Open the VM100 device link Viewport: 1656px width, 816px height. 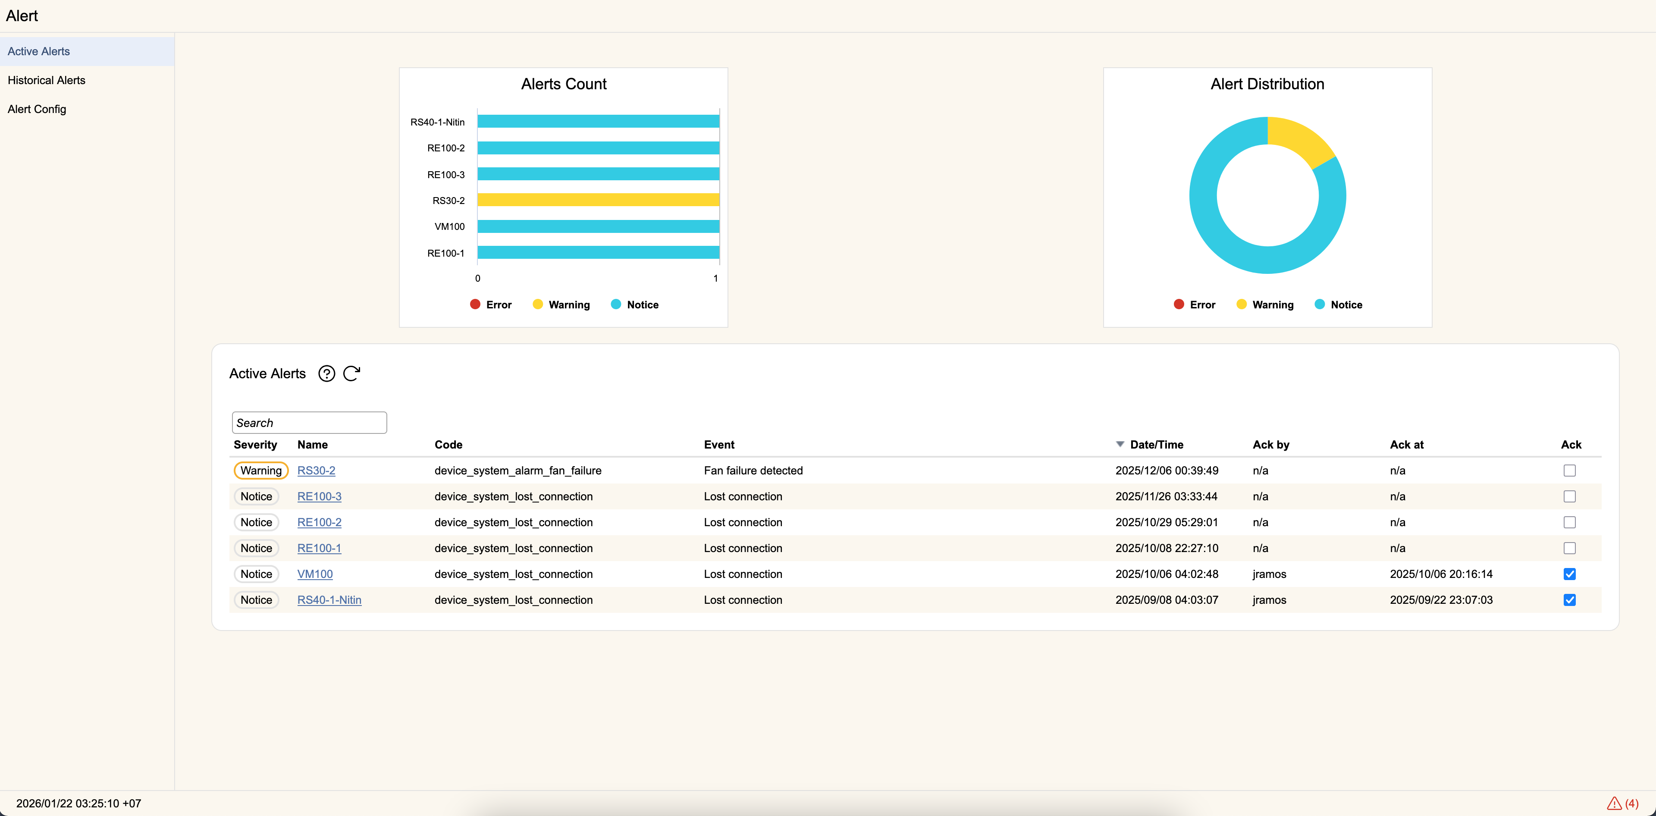(315, 574)
